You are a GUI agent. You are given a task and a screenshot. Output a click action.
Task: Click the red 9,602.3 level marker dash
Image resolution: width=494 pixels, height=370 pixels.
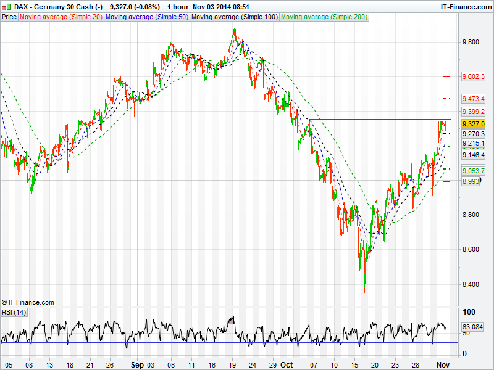point(446,76)
